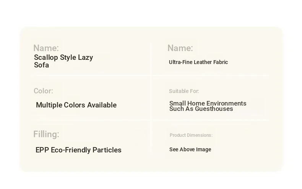Select the EPP Eco-Friendly Particles value

79,150
